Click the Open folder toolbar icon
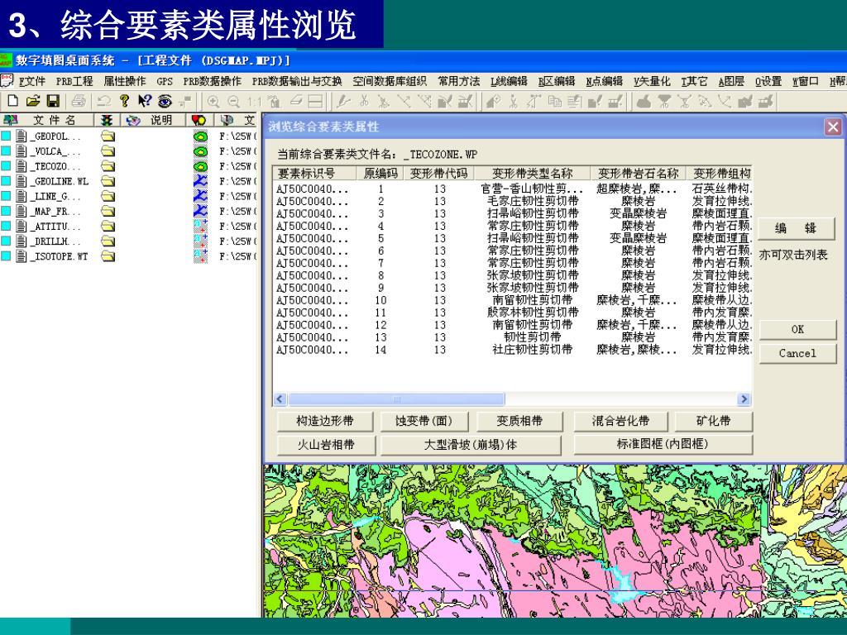847x635 pixels. (x=33, y=101)
